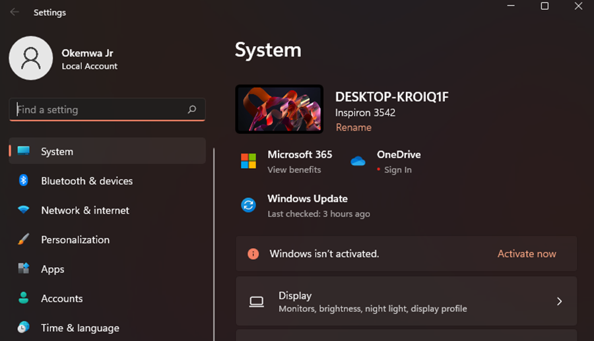Click the Rename link under device name
Viewport: 594px width, 341px height.
click(353, 127)
